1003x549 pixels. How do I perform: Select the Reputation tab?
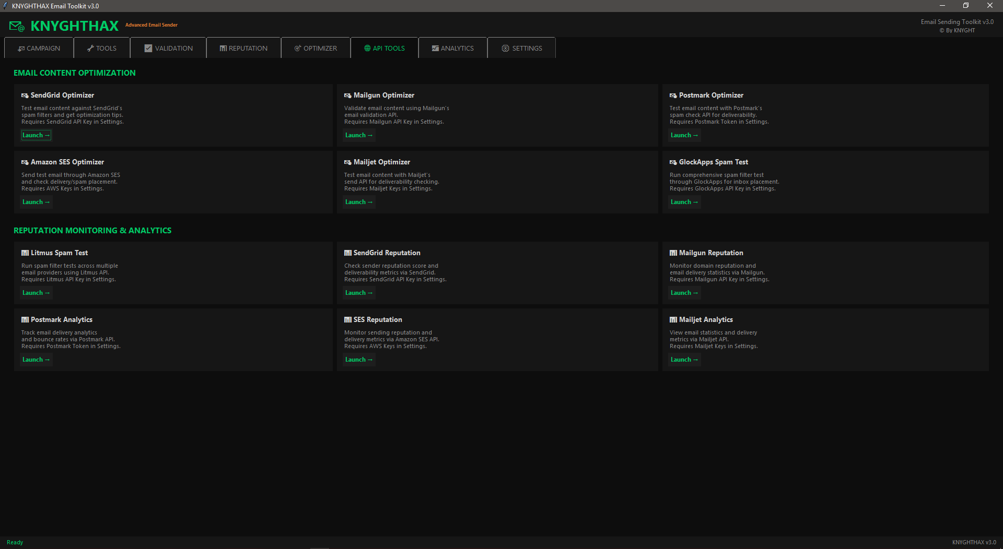[243, 48]
